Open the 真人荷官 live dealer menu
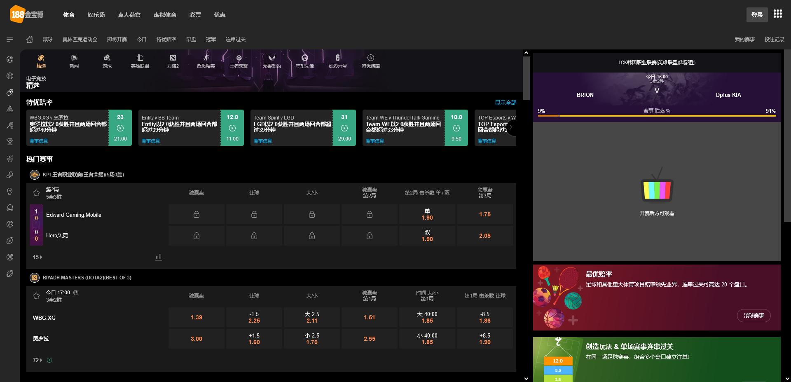Viewport: 791px width, 382px height. coord(129,15)
